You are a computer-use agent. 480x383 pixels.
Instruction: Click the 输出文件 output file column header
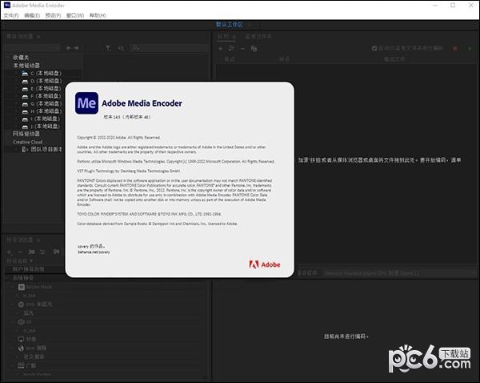394,59
